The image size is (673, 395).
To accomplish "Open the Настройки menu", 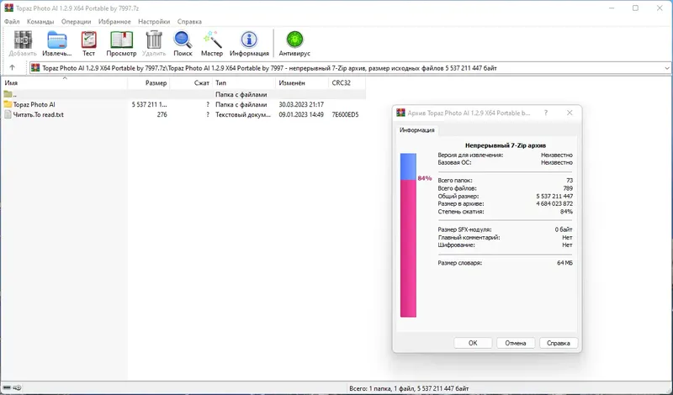I will (154, 22).
